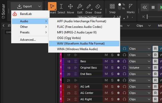Arm End Bass track for recording

click(118, 74)
